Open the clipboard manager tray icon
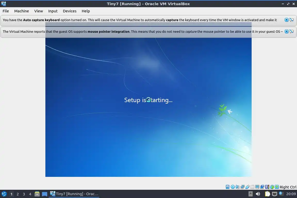This screenshot has width=297, height=198. tap(267, 194)
